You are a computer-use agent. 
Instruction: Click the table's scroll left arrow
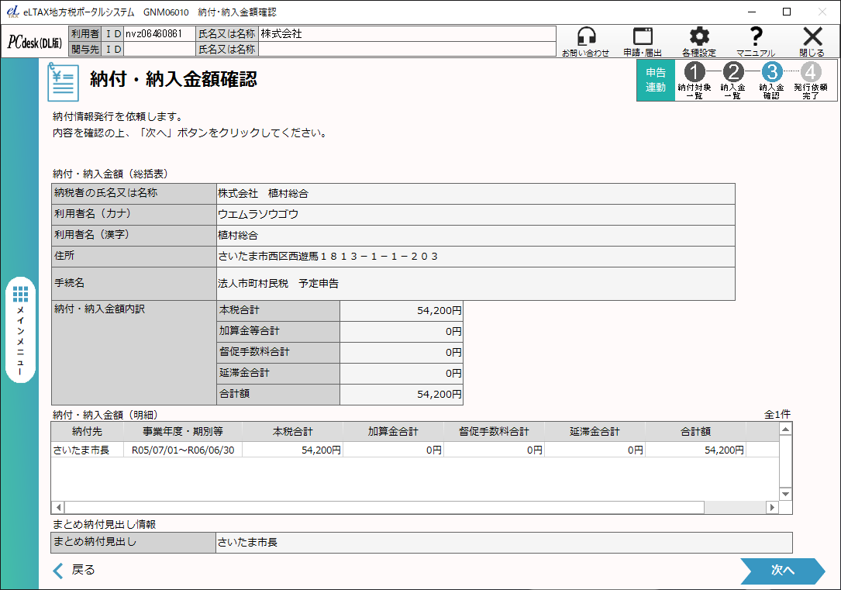point(58,507)
